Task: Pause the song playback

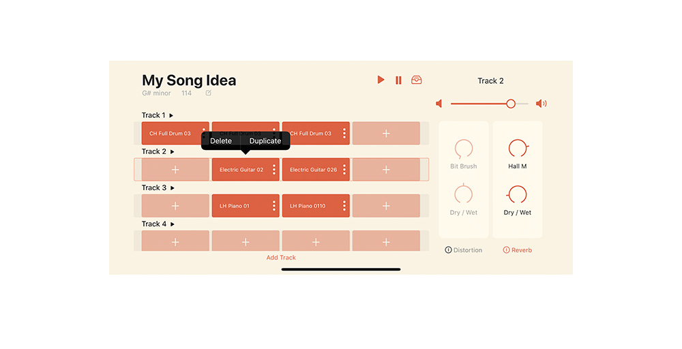Action: coord(398,80)
